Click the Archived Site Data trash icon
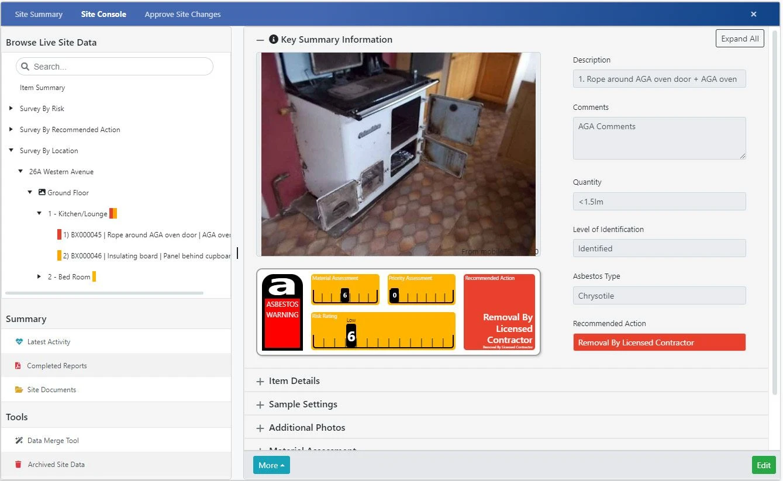This screenshot has width=783, height=481. tap(19, 465)
